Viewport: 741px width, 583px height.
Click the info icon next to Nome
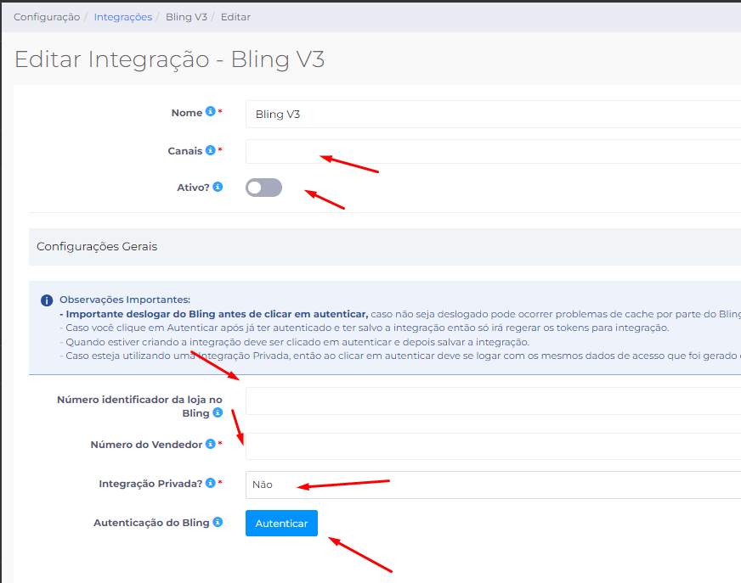click(x=210, y=111)
